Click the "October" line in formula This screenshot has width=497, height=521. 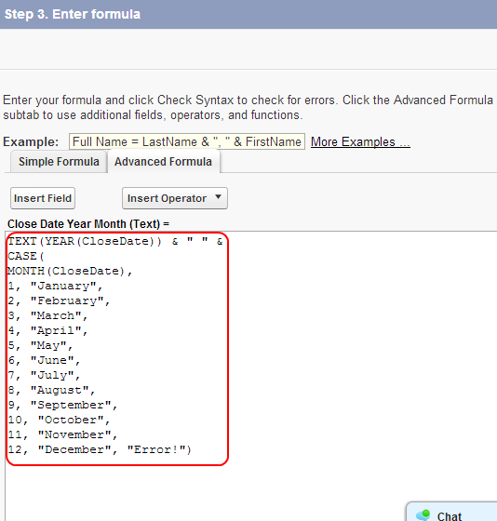[x=59, y=420]
